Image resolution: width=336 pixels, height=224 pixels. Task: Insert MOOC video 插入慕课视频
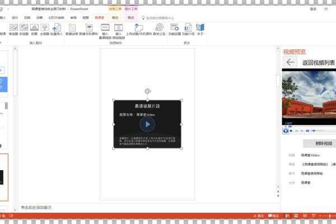[105, 31]
